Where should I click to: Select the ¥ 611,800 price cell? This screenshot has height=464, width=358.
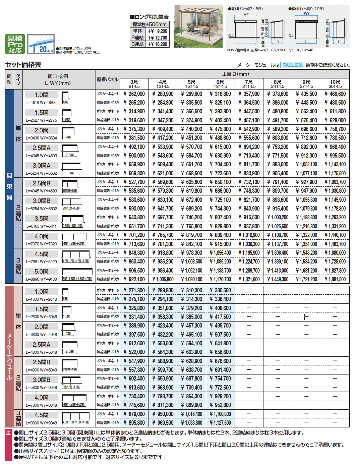point(335,111)
